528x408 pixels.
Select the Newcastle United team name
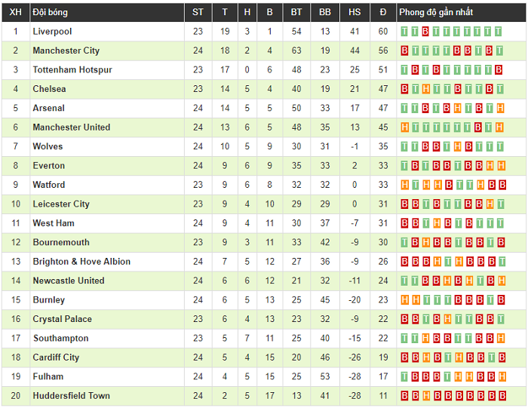[69, 281]
